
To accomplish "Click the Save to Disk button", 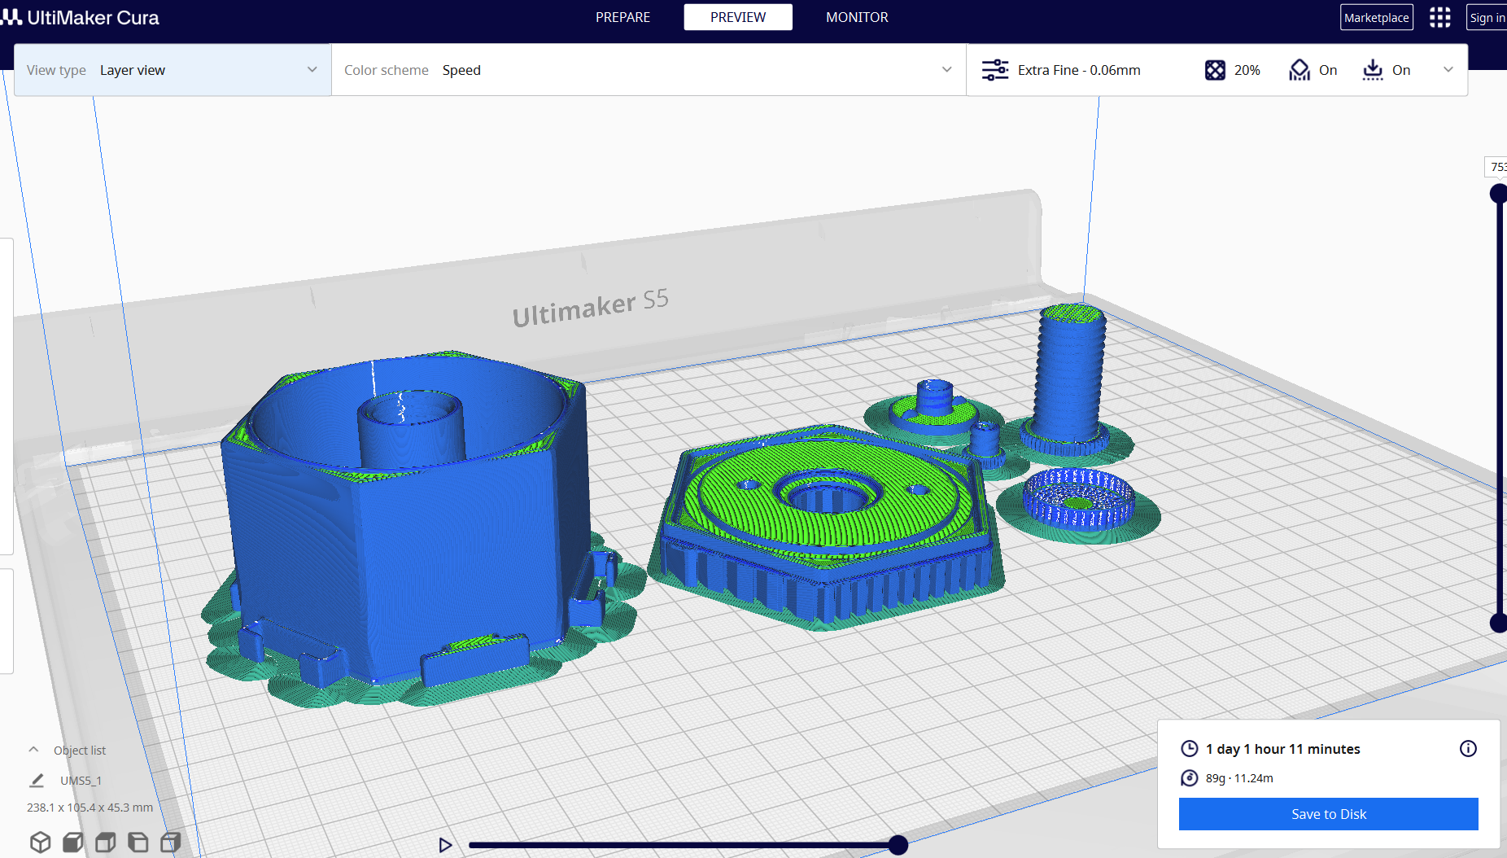I will [1328, 814].
